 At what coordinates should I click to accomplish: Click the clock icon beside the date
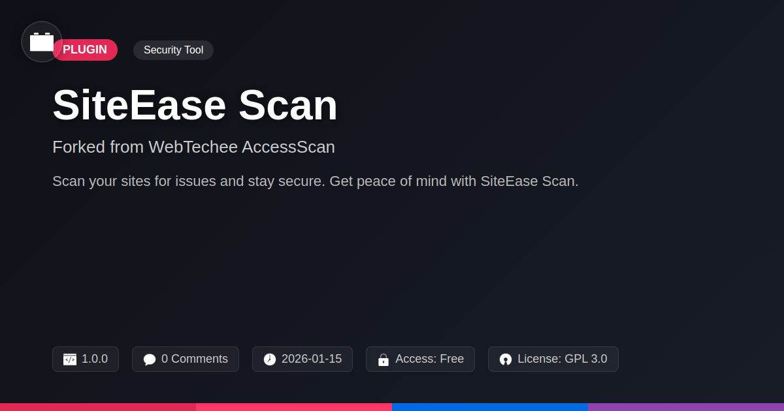click(270, 359)
